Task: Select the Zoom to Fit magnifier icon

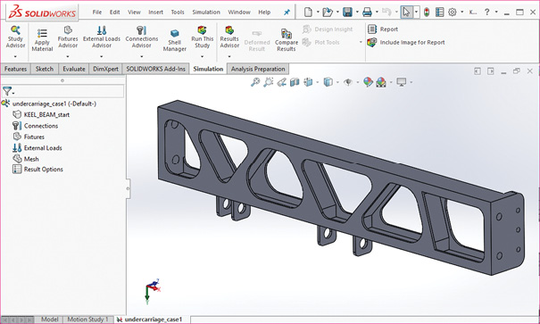Action: [x=255, y=82]
